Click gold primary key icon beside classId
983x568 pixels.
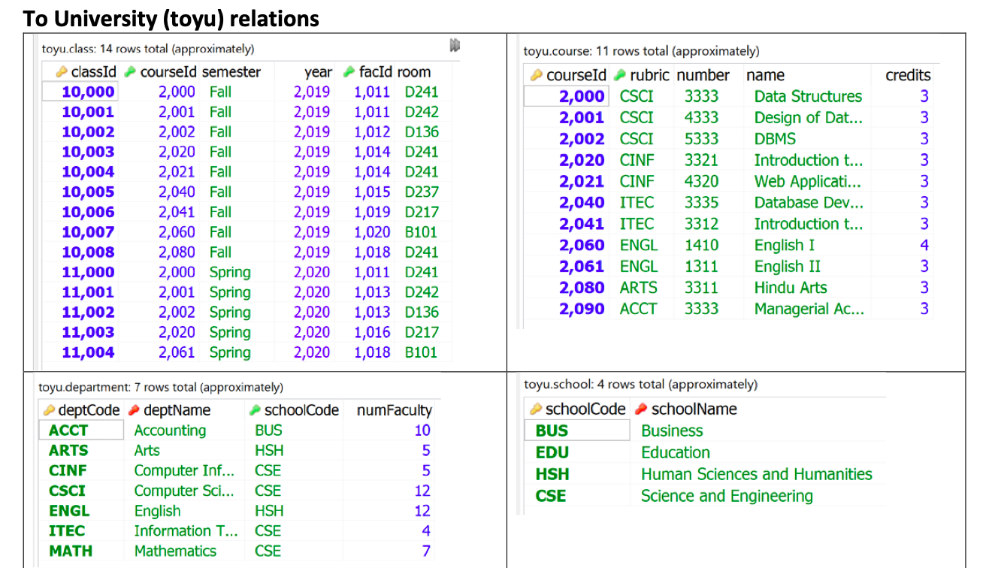point(62,71)
